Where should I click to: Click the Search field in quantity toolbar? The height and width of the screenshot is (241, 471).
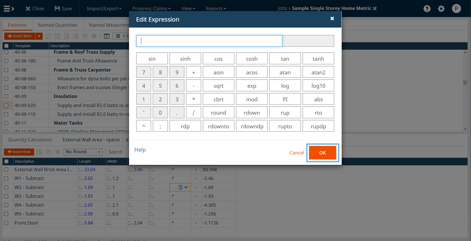click(x=116, y=152)
